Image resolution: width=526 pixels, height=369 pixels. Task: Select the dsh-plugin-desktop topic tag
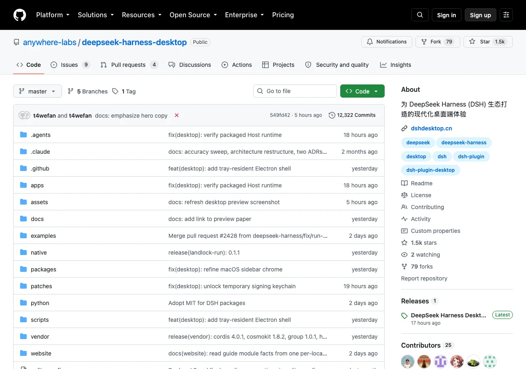[430, 170]
